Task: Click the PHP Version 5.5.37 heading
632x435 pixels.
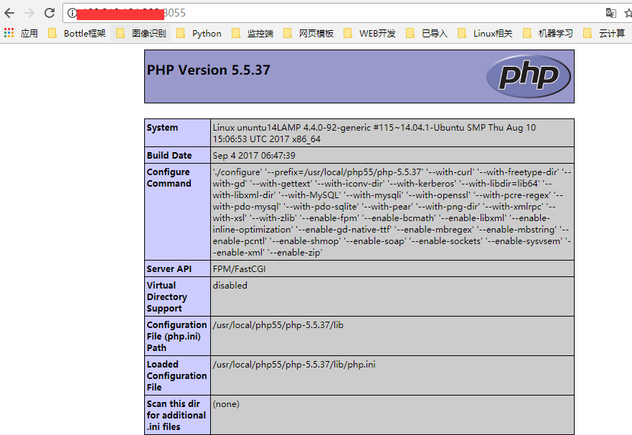Action: click(208, 70)
